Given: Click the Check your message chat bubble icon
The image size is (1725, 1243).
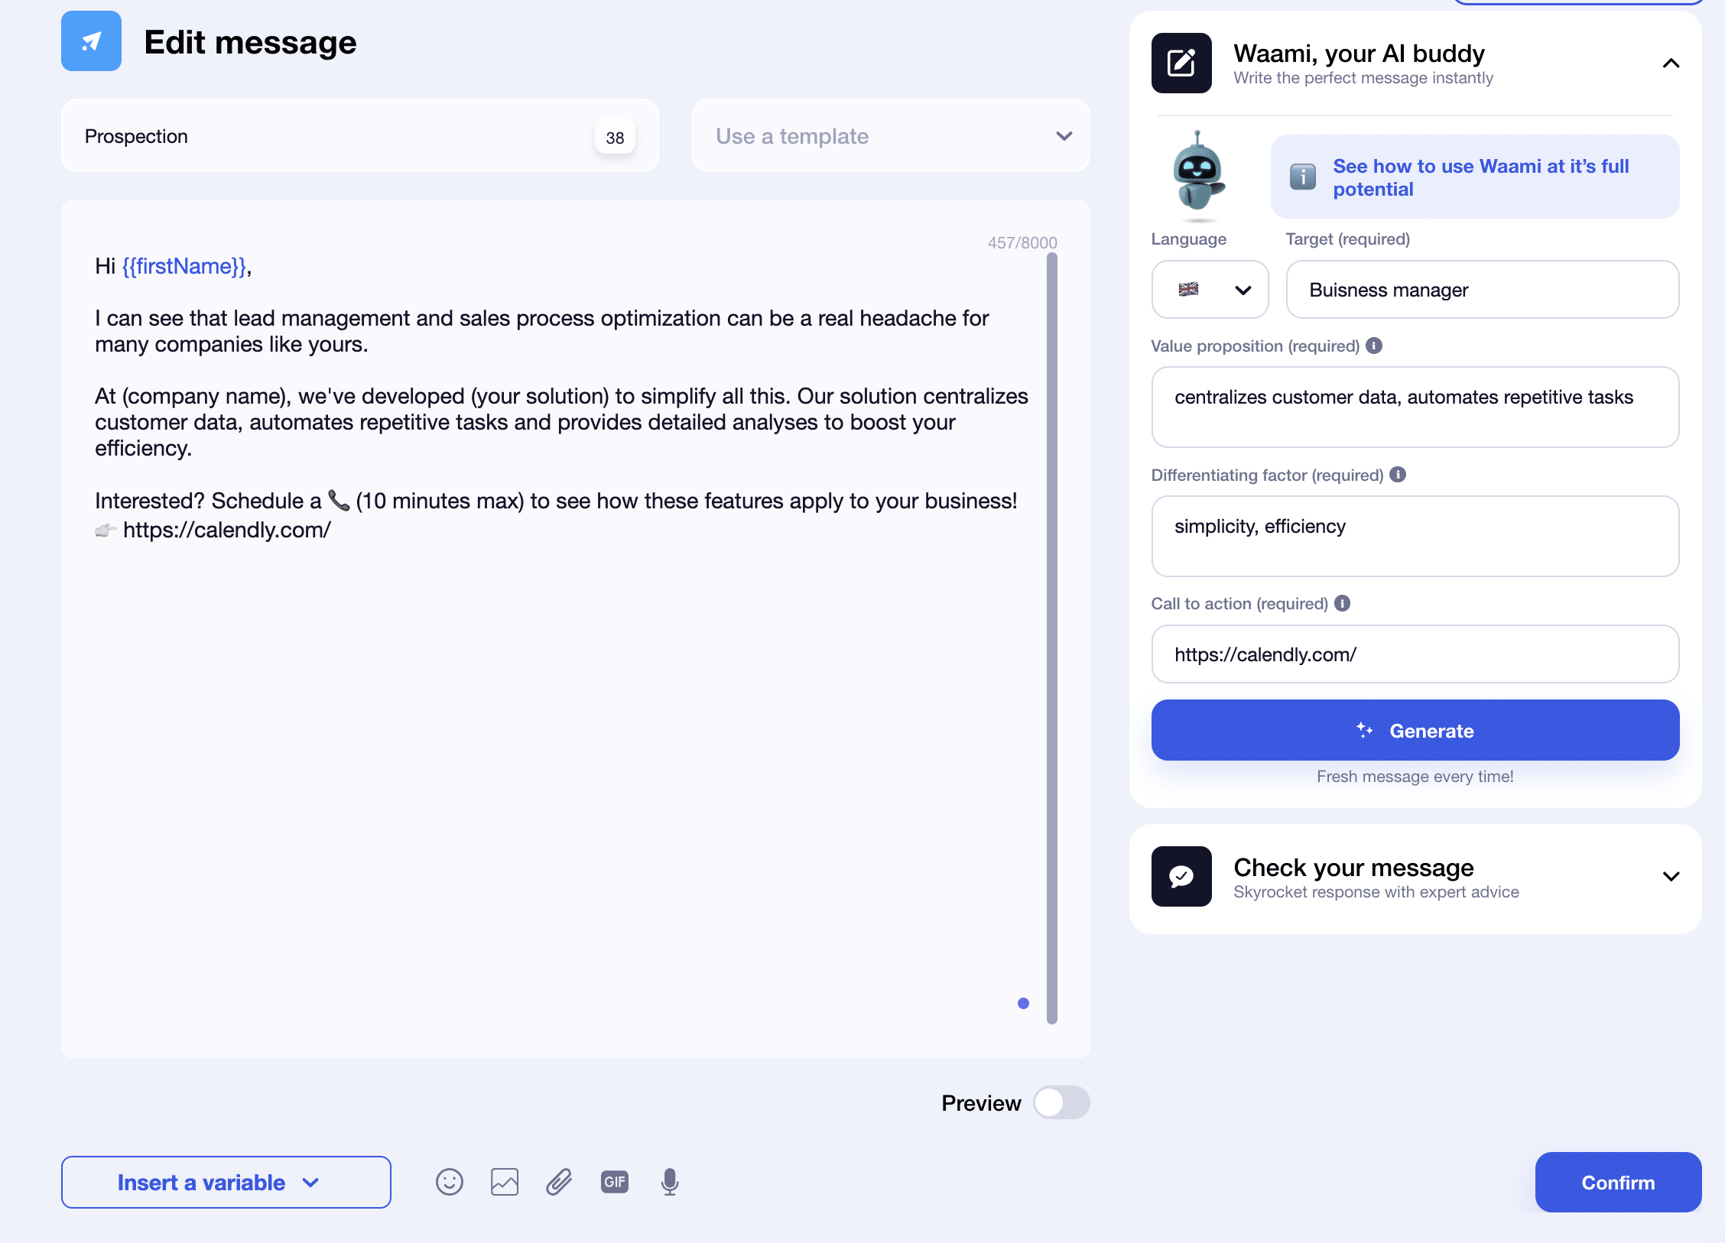Looking at the screenshot, I should [1181, 876].
